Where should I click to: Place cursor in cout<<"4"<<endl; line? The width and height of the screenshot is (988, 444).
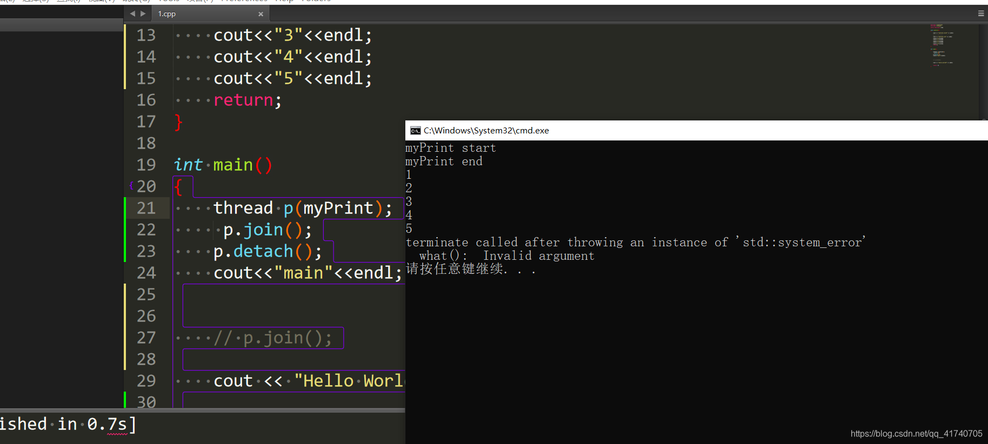click(x=292, y=57)
